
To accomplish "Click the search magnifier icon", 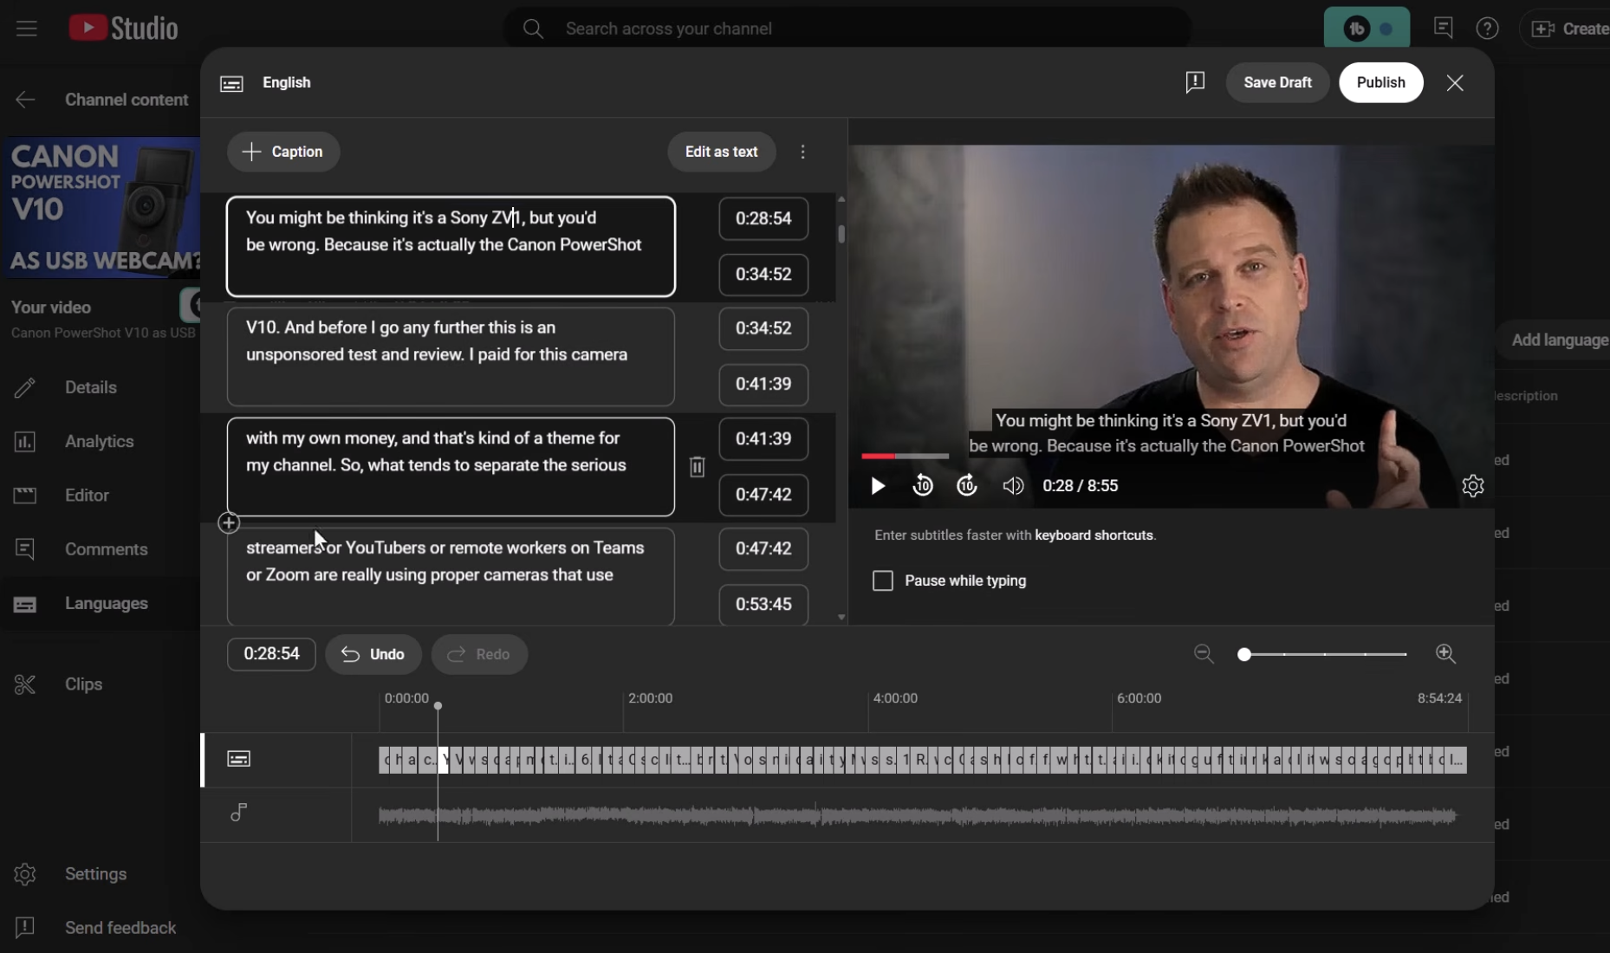I will point(533,29).
